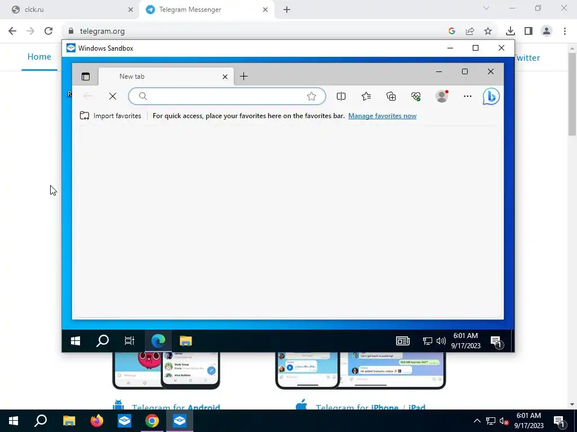Maximize the Windows Sandbox window
The height and width of the screenshot is (432, 577).
[476, 48]
